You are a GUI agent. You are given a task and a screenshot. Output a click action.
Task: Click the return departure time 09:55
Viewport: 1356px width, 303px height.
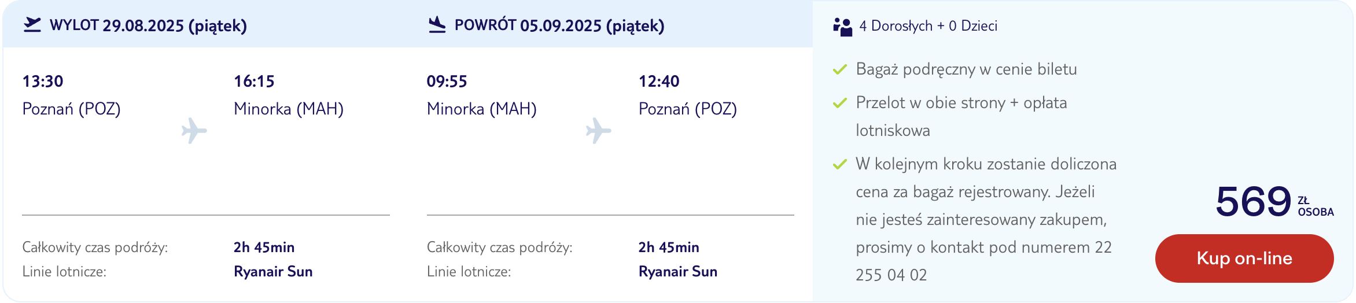447,81
